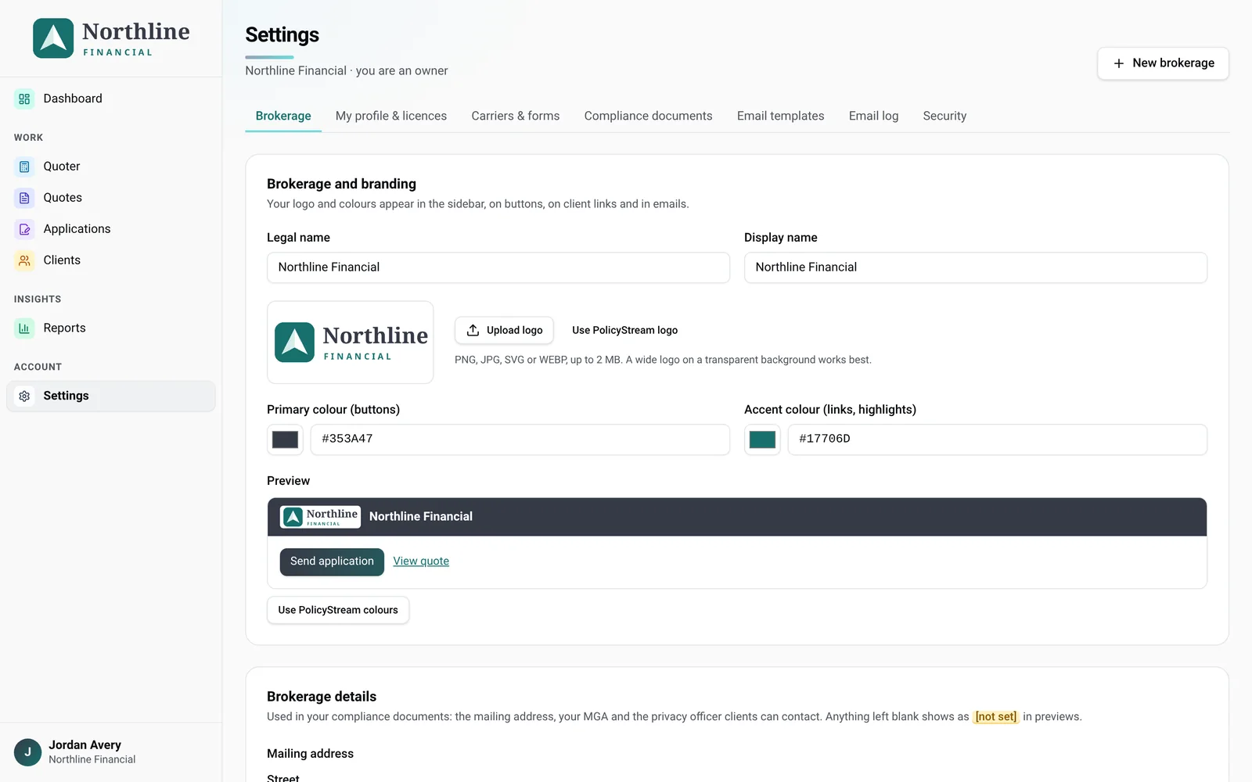The image size is (1252, 782).
Task: Click the Dashboard grid icon
Action: click(x=24, y=99)
